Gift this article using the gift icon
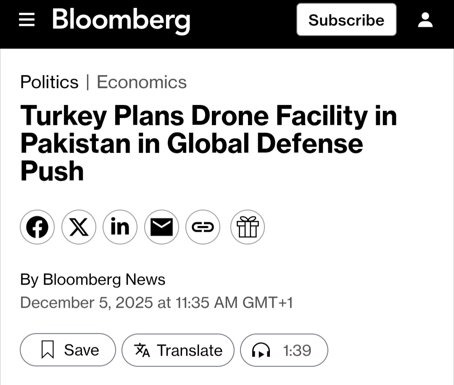454x385 pixels. (247, 227)
